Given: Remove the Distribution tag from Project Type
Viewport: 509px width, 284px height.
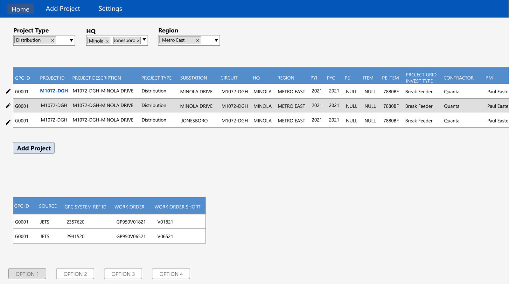Looking at the screenshot, I should [x=52, y=40].
